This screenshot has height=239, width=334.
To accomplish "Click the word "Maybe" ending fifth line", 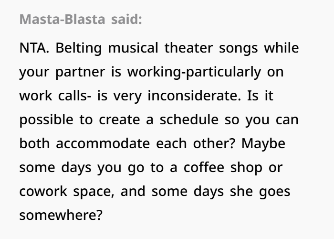I will tap(263, 144).
